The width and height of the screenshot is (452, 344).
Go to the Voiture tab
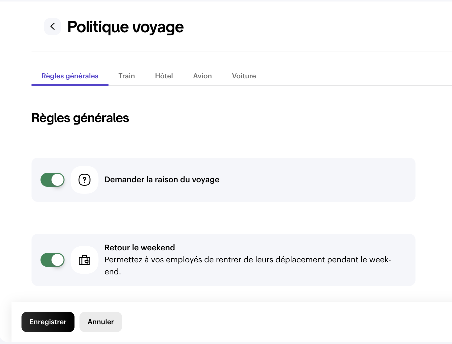click(x=244, y=76)
